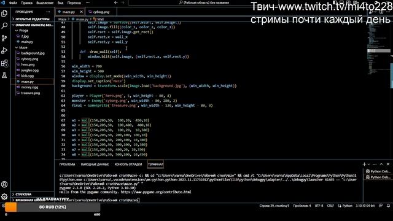This screenshot has height=221, width=393.
Task: Open treasure.png in the file tree
Action: tap(30, 93)
